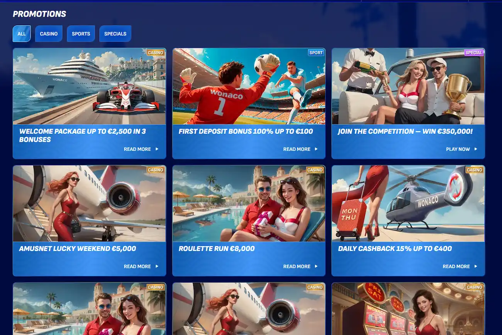Image resolution: width=502 pixels, height=335 pixels.
Task: Open the Amusnet Lucky Weekend jet image
Action: click(90, 203)
